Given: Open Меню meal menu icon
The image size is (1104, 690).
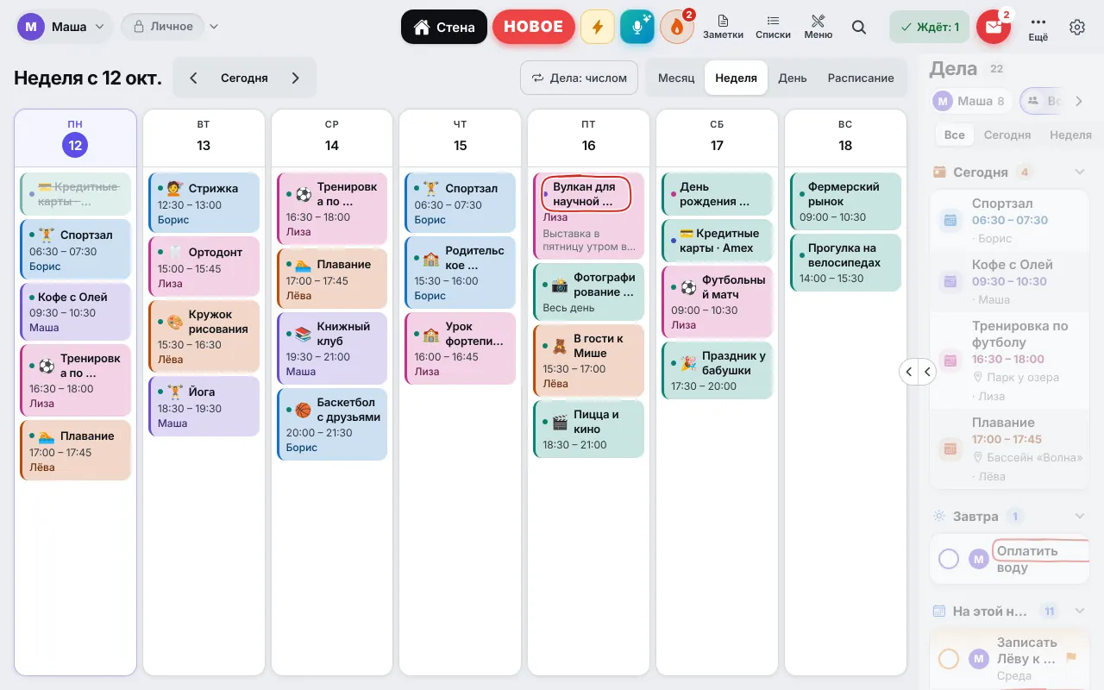Looking at the screenshot, I should coord(819,27).
